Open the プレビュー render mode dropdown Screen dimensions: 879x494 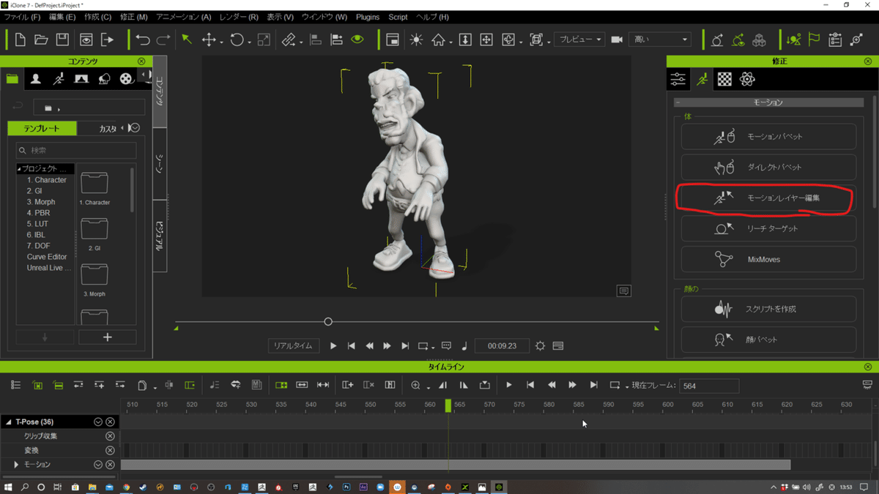(x=579, y=40)
